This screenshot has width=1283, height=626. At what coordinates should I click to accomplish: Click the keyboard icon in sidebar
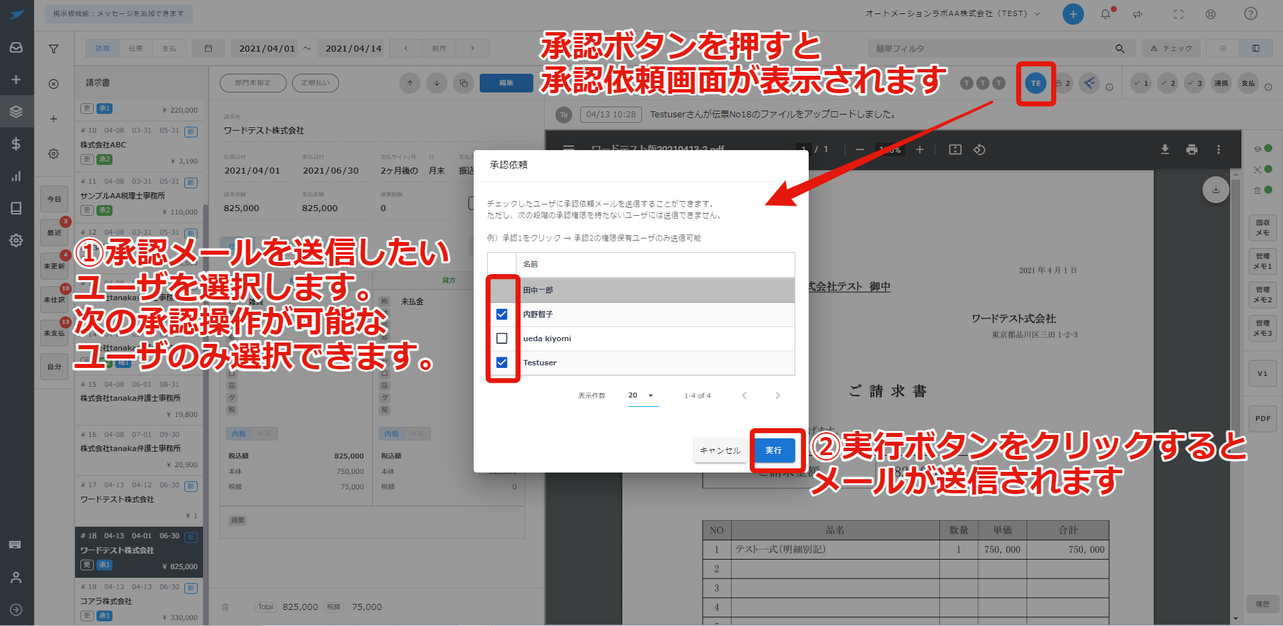point(15,544)
